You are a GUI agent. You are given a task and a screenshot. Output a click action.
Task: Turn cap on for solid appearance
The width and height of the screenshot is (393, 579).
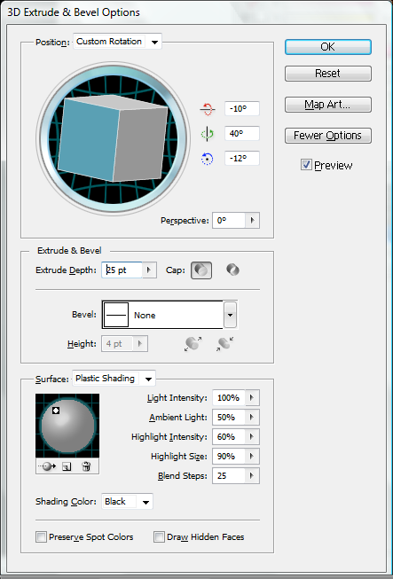click(201, 270)
